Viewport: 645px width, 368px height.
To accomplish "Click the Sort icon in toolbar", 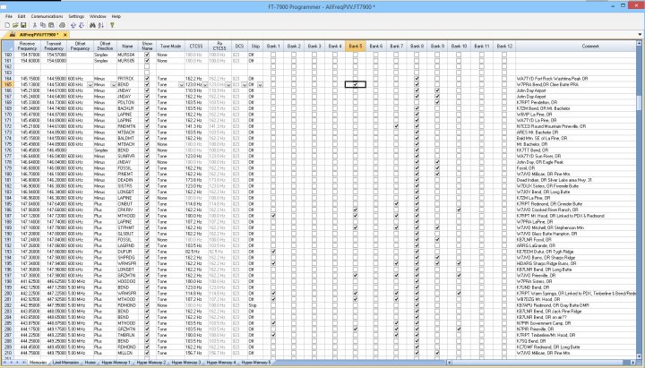I will tap(101, 25).
